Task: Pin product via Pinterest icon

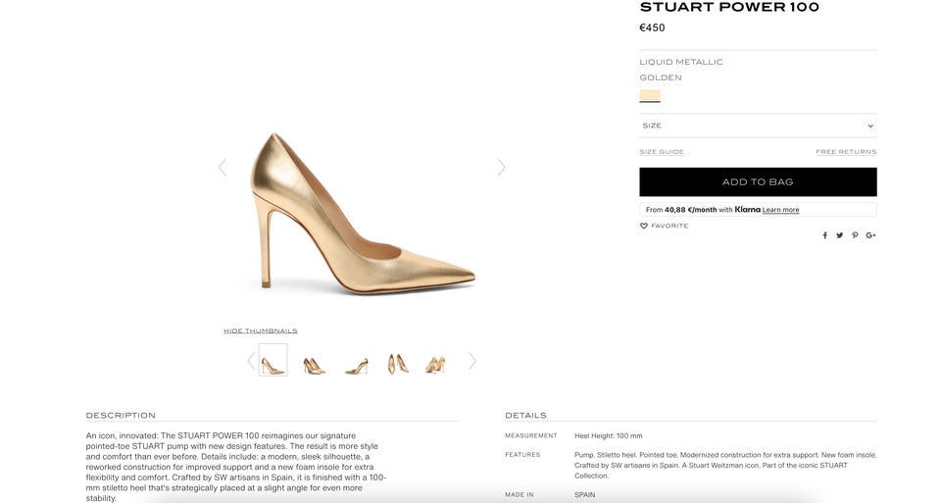Action: [x=855, y=235]
